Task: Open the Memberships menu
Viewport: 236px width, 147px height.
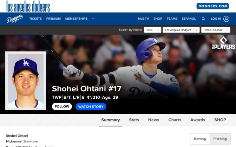Action: click(x=76, y=19)
